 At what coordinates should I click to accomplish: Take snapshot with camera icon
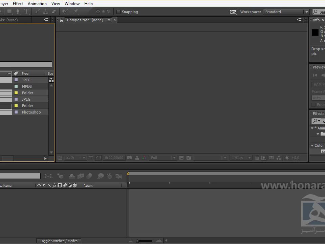click(130, 158)
